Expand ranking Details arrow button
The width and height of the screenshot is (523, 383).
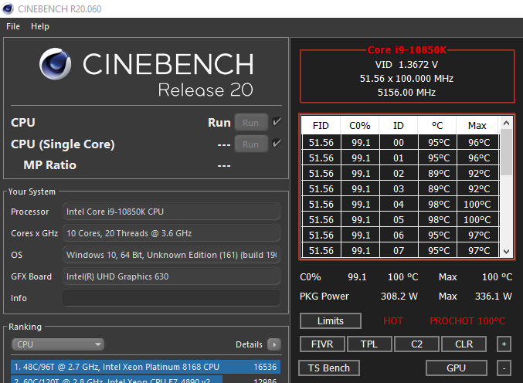click(x=274, y=344)
